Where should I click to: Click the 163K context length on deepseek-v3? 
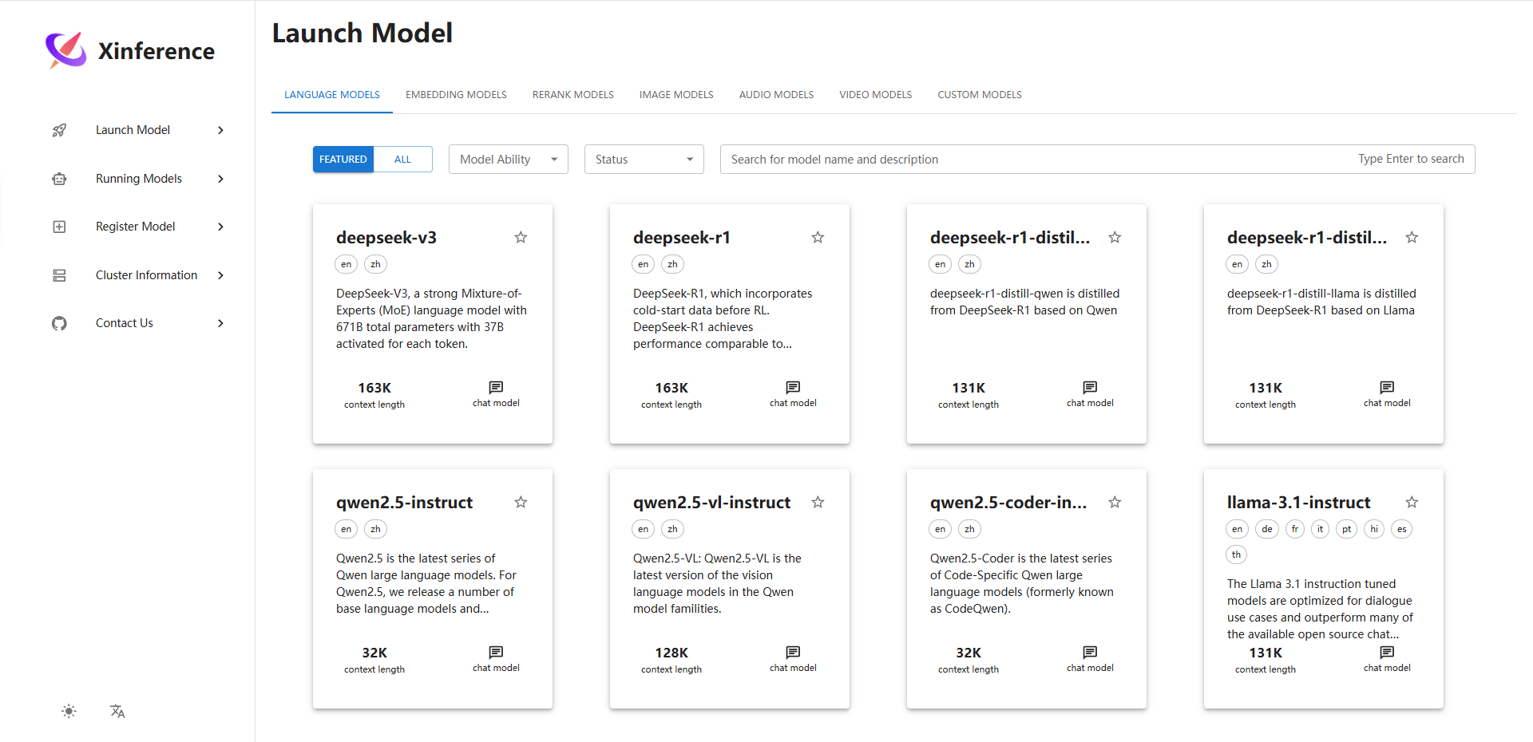point(374,388)
